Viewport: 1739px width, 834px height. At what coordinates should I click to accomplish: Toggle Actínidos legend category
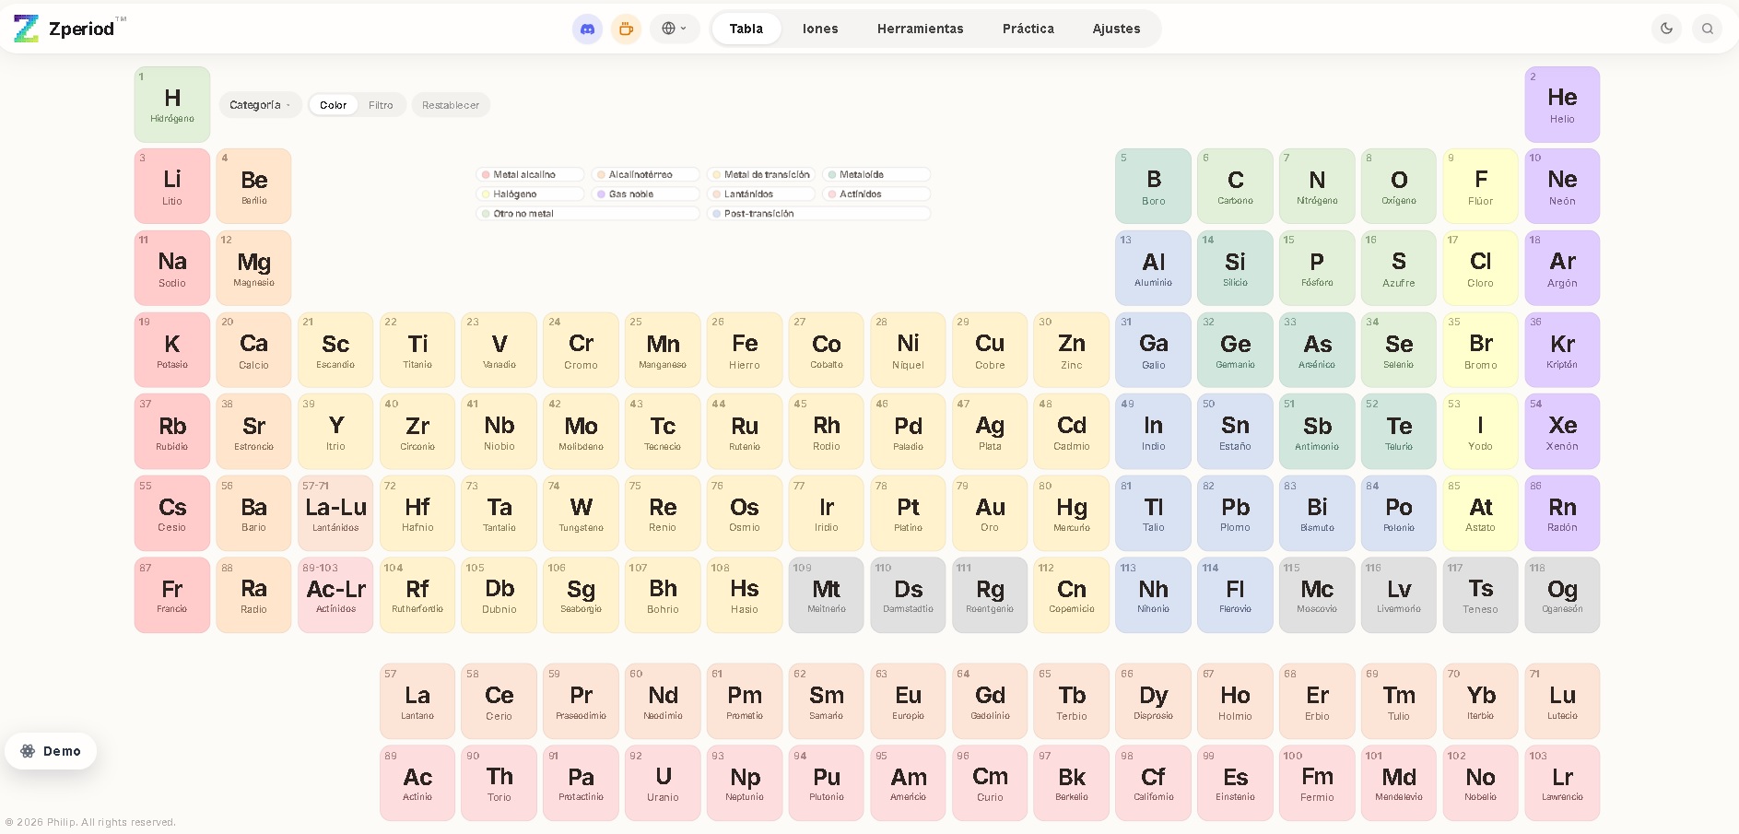point(876,194)
